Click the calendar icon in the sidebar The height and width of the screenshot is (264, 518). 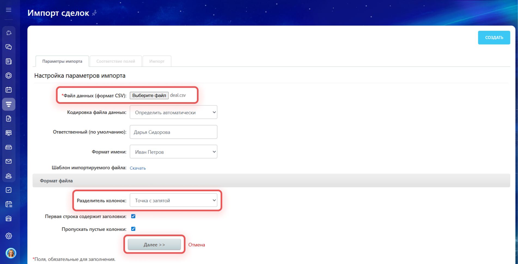click(x=9, y=90)
